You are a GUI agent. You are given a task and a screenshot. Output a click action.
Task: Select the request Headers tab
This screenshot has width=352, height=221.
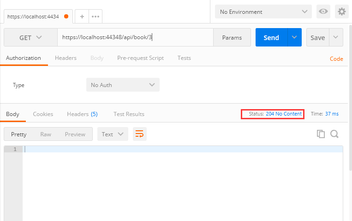pos(66,58)
